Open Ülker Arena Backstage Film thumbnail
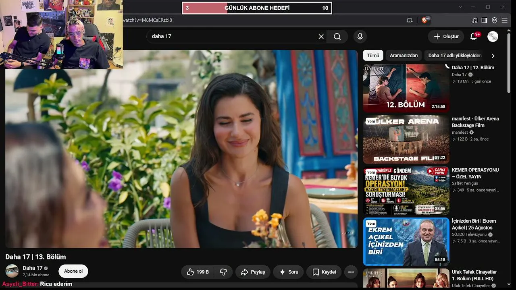Screen dimensions: 516x290 click(406, 139)
